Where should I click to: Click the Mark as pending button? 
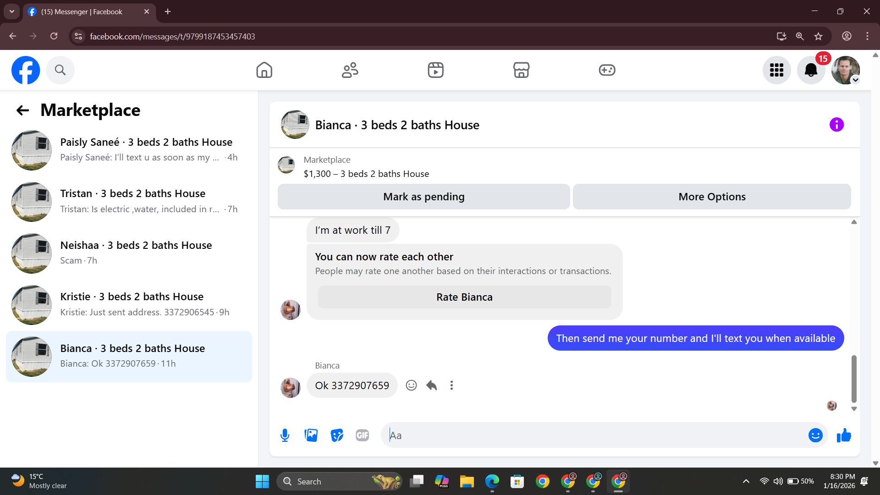pos(423,197)
